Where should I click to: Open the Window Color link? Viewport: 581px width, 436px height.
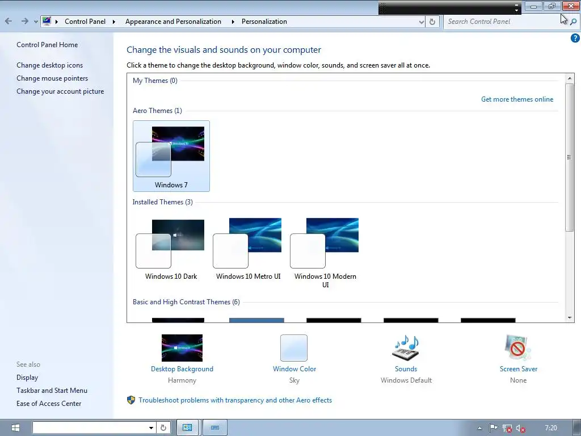294,369
